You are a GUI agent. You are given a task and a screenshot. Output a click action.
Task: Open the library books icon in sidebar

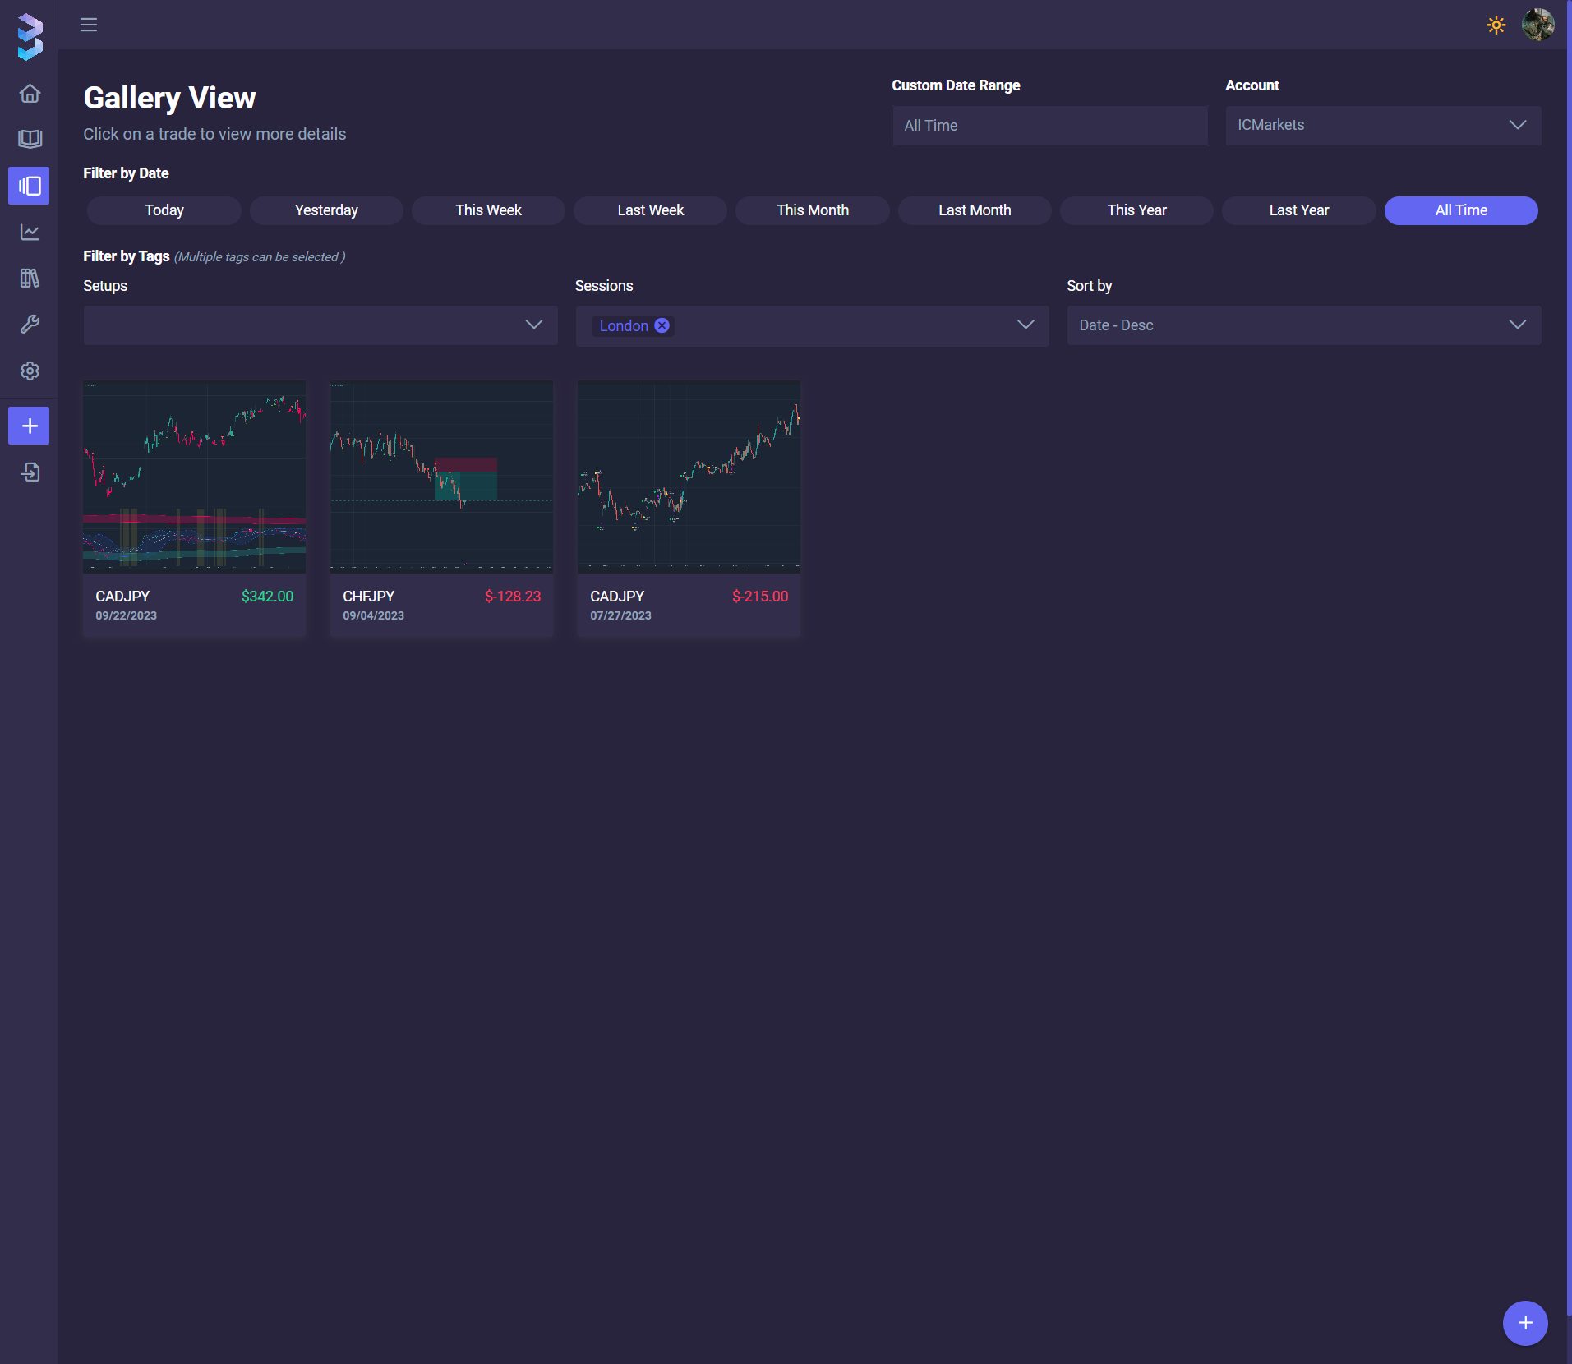point(30,279)
